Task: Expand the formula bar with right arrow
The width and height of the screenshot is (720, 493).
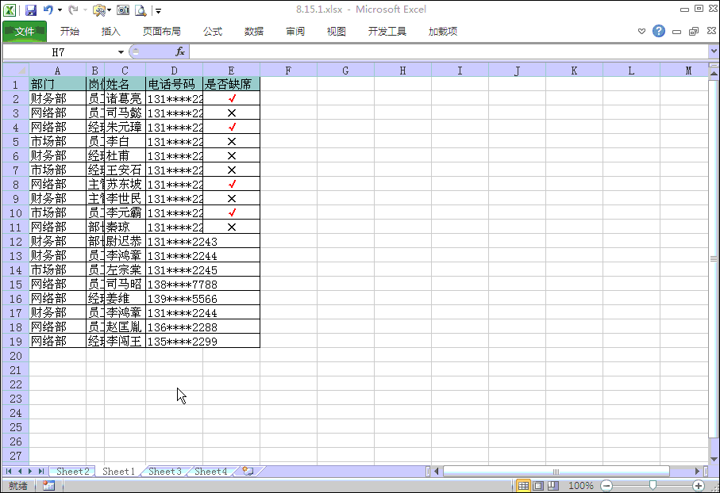Action: pyautogui.click(x=714, y=52)
